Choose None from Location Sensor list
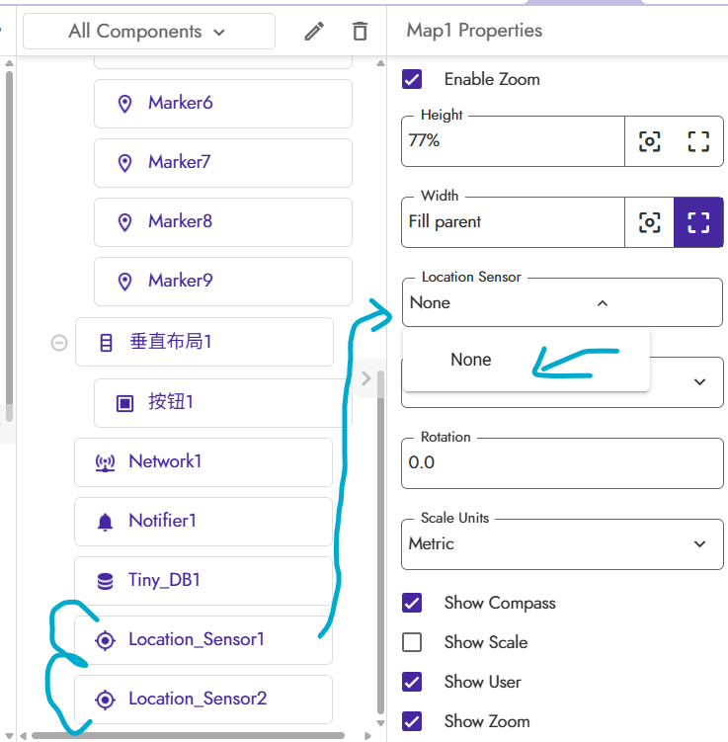Viewport: 728px width, 742px height. pyautogui.click(x=471, y=361)
